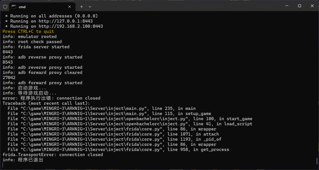Close the cmd tab

70,7
